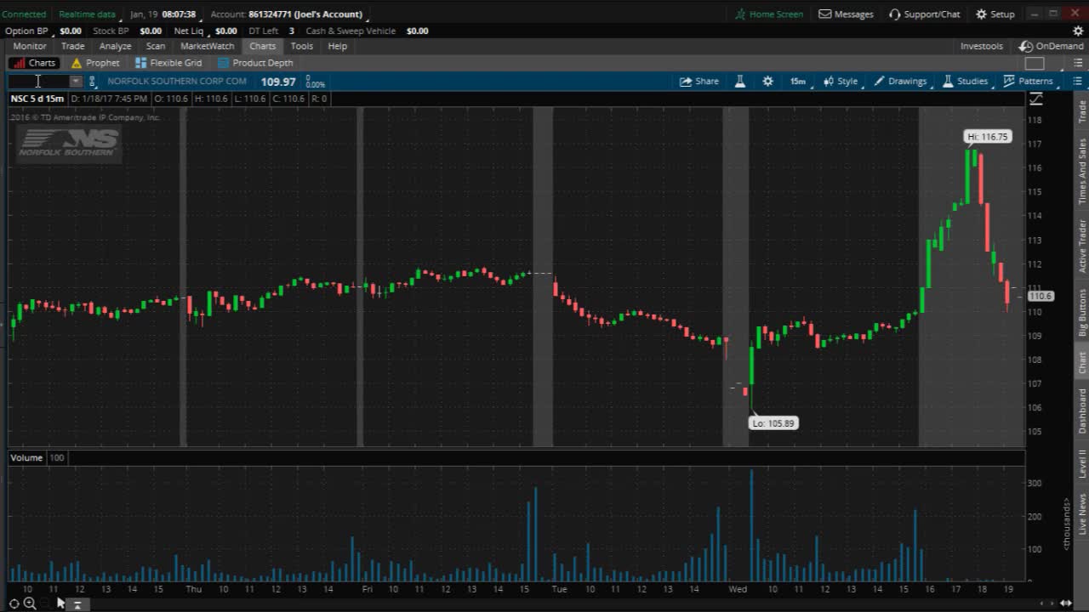Screen dimensions: 1089x612
Task: Click the 109.97 last price
Action: click(x=278, y=82)
